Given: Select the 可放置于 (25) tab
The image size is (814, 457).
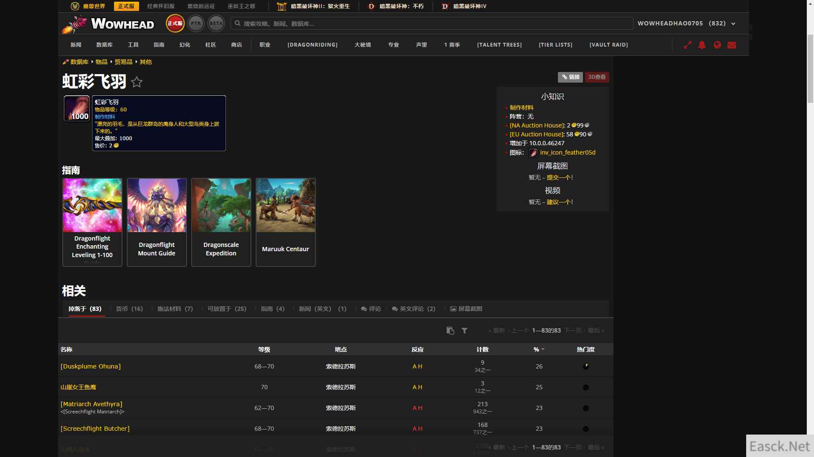Looking at the screenshot, I should click(x=227, y=309).
